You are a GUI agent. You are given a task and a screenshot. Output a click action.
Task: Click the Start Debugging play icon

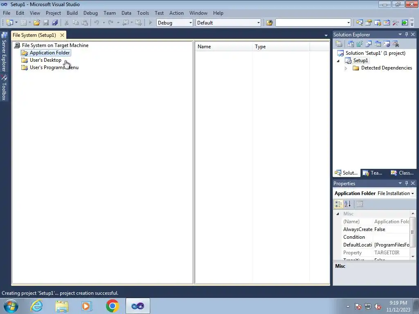coord(151,23)
